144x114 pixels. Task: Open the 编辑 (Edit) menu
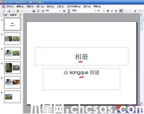click(20, 6)
